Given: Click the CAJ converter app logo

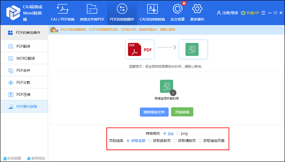Looking at the screenshot, I should [x=13, y=13].
